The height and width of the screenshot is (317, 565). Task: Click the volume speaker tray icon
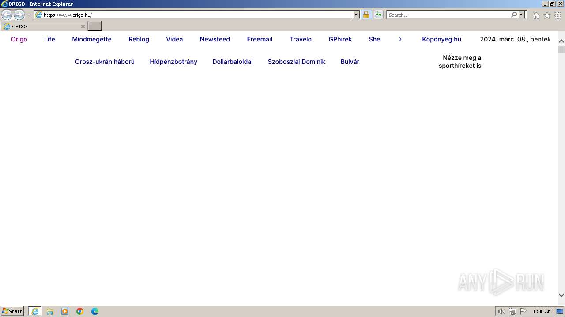point(501,311)
